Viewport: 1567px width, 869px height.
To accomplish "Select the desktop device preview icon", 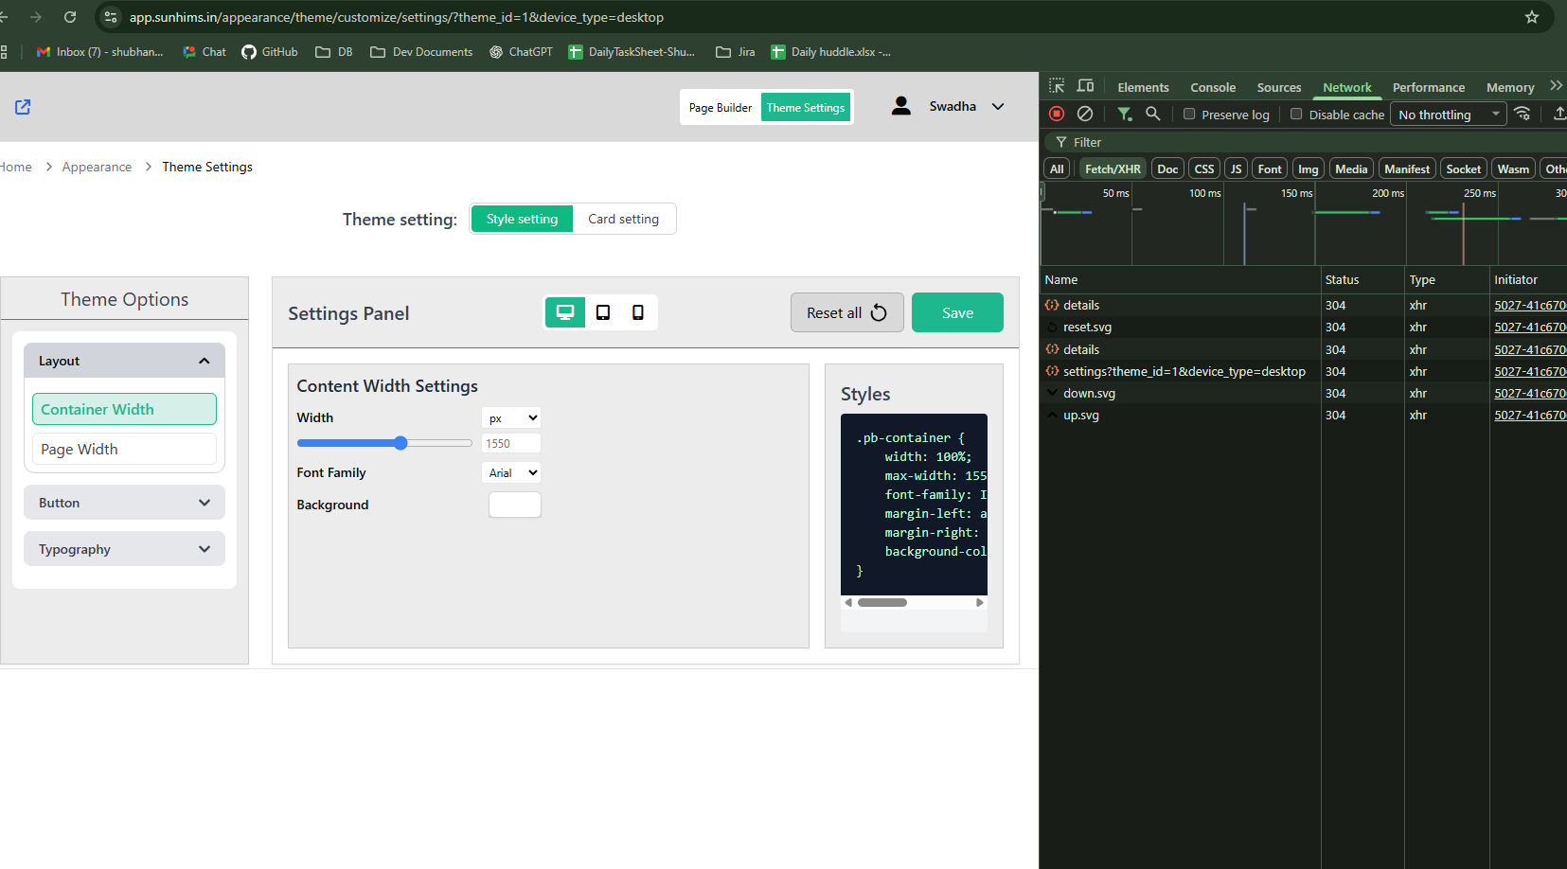I will [x=565, y=312].
